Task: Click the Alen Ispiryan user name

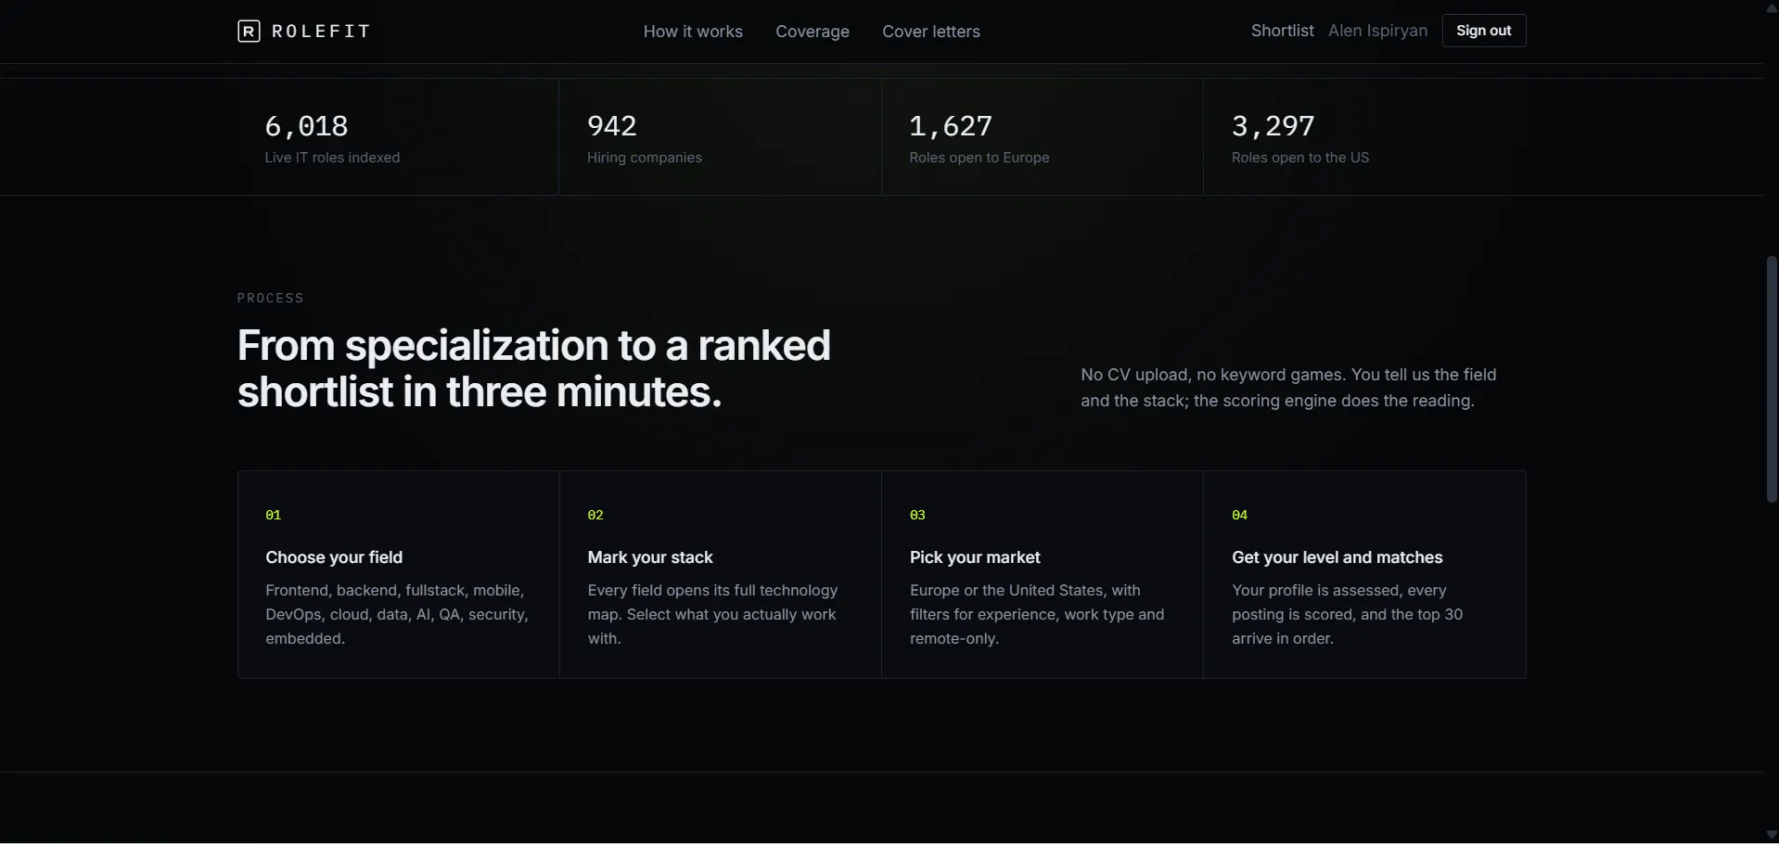Action: (1377, 31)
